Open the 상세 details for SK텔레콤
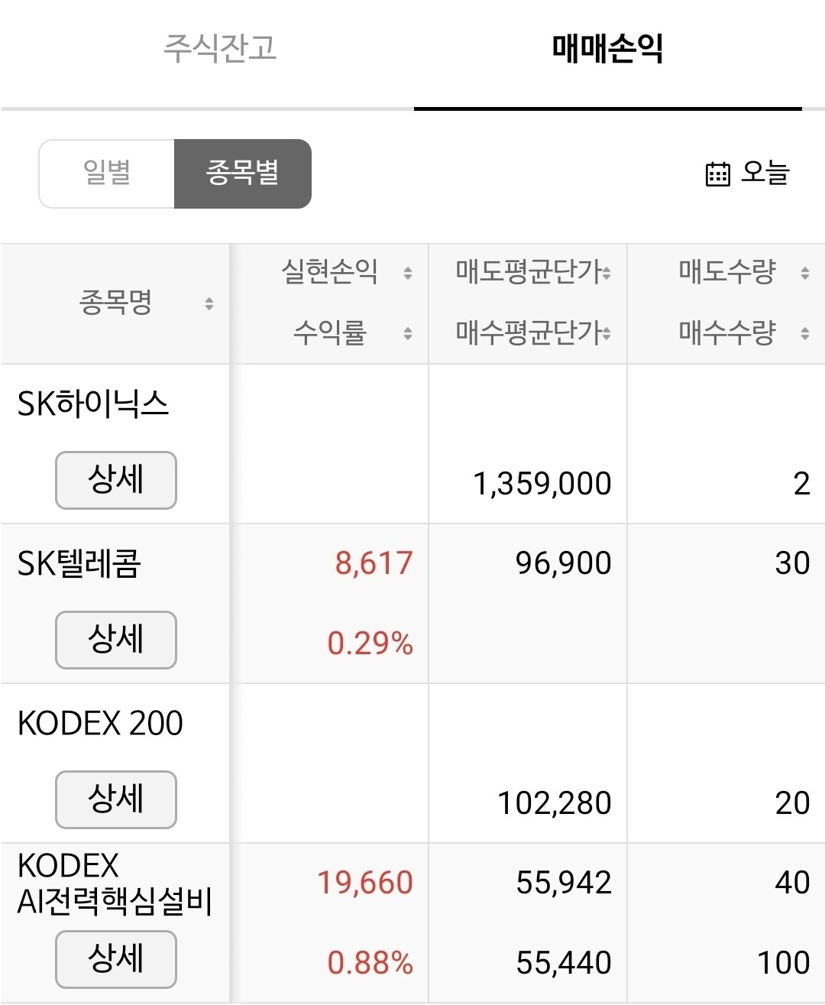 [x=116, y=640]
